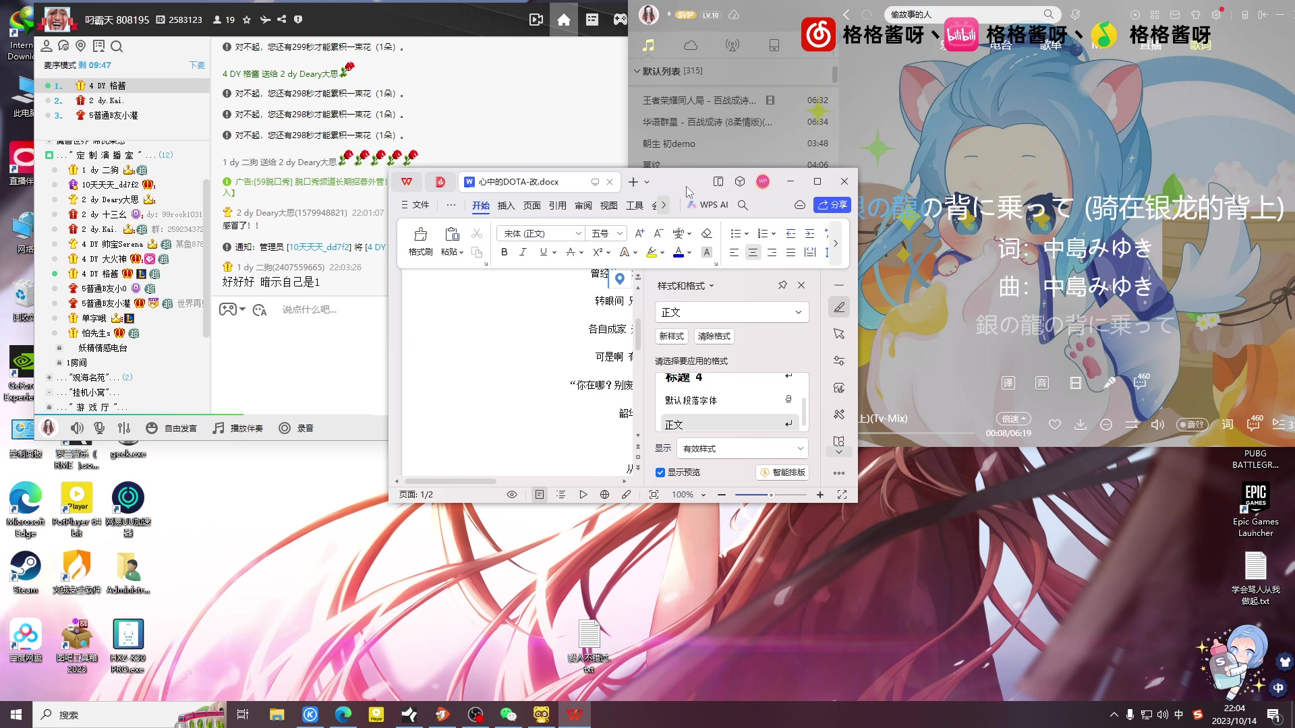Click the WPS search magnifier icon

[x=743, y=205]
